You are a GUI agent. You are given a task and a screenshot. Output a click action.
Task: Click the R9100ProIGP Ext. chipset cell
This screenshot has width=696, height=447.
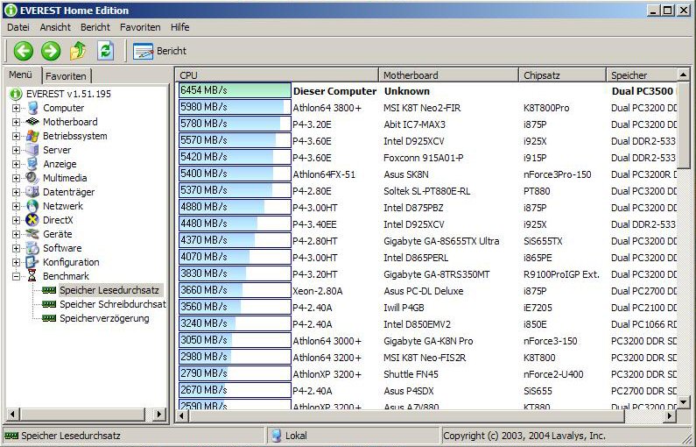(561, 274)
